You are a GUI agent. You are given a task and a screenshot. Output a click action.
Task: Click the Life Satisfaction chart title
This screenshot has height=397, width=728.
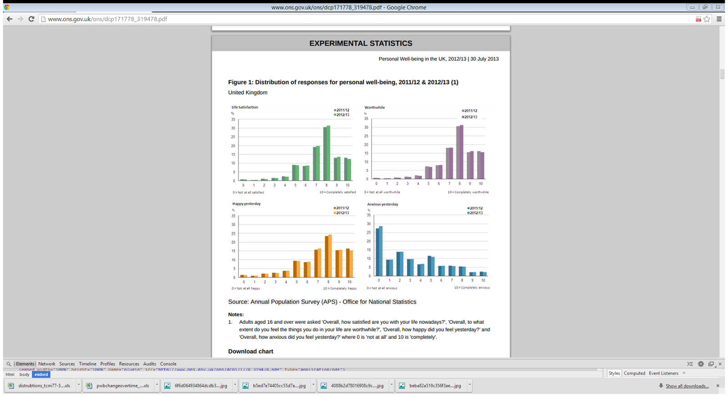pos(245,107)
